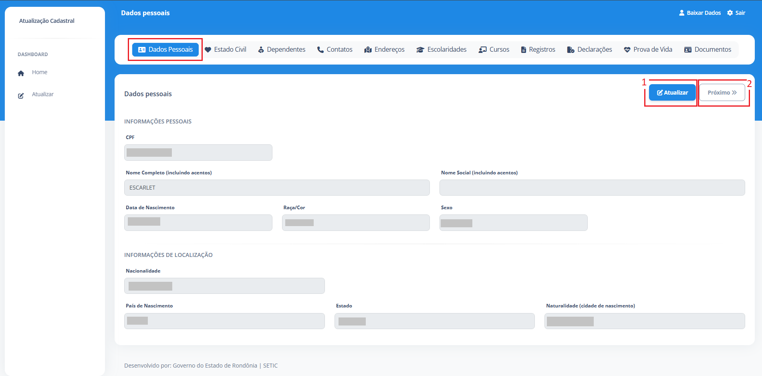The height and width of the screenshot is (376, 762).
Task: Open the Naturalidade cidade de nascimento field
Action: [x=645, y=321]
